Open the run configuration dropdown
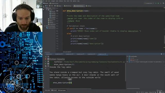Image resolution: width=165 pixels, height=93 pixels. pyautogui.click(x=149, y=3)
